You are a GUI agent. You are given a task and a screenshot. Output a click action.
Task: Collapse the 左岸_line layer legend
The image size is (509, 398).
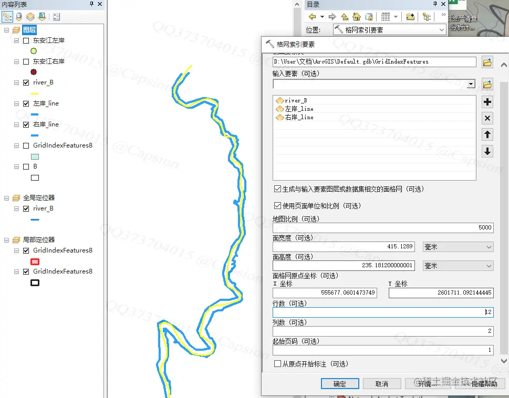point(17,104)
